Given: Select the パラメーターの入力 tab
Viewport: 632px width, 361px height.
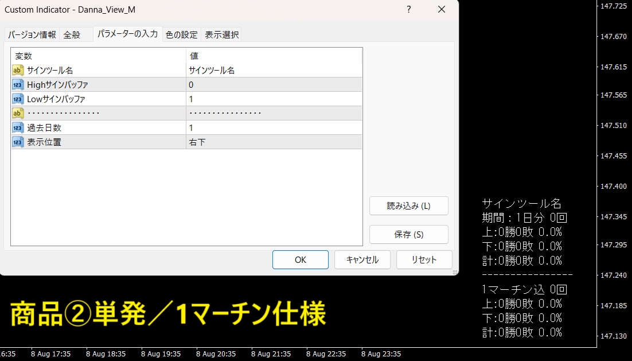Looking at the screenshot, I should [x=127, y=34].
